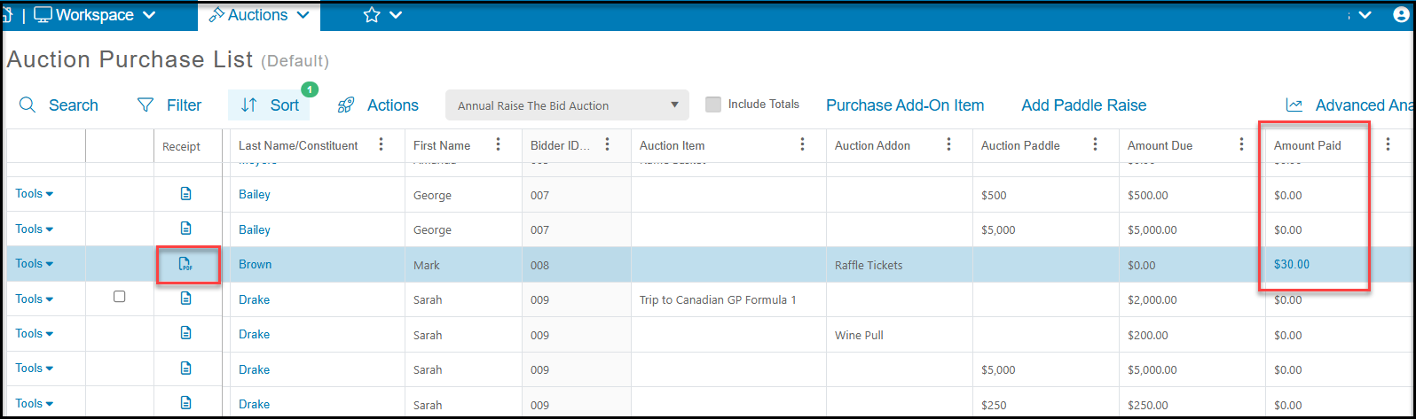
Task: Click receipt icon for Bailey $500 paddle row
Action: (185, 194)
